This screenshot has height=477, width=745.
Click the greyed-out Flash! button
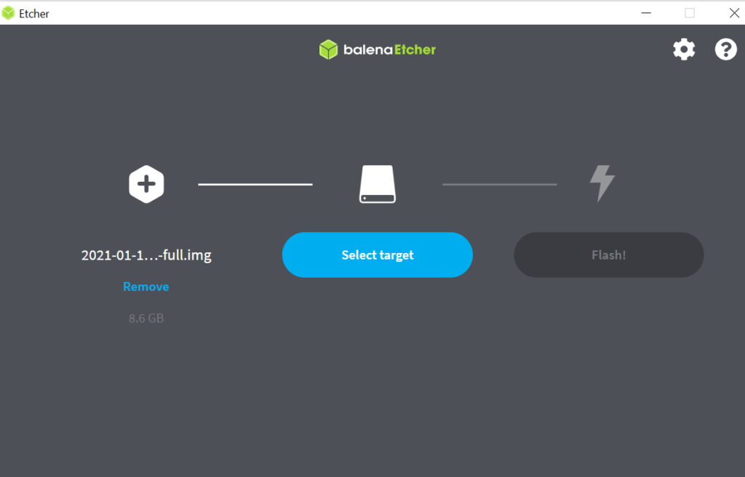click(x=609, y=254)
